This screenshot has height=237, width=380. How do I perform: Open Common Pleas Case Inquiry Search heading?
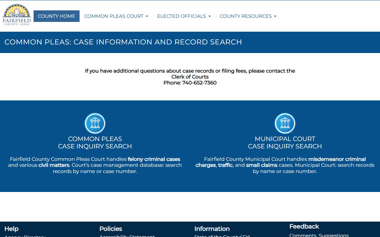95,142
